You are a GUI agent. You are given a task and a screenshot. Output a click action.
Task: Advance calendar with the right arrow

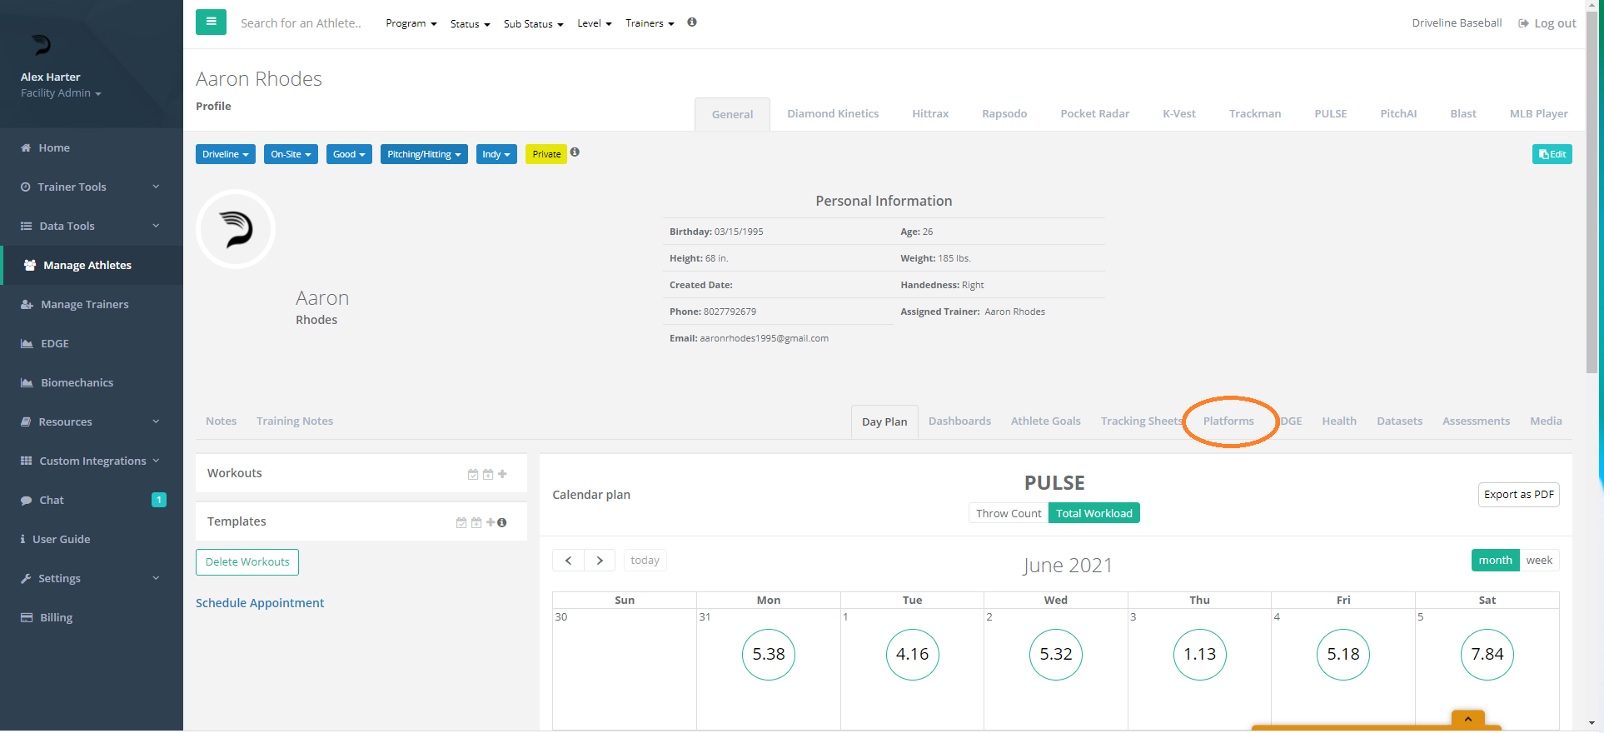[x=600, y=561]
